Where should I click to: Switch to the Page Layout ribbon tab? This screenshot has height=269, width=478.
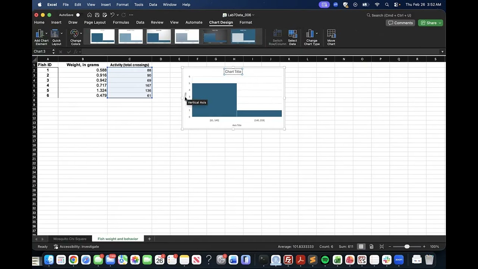pos(95,22)
